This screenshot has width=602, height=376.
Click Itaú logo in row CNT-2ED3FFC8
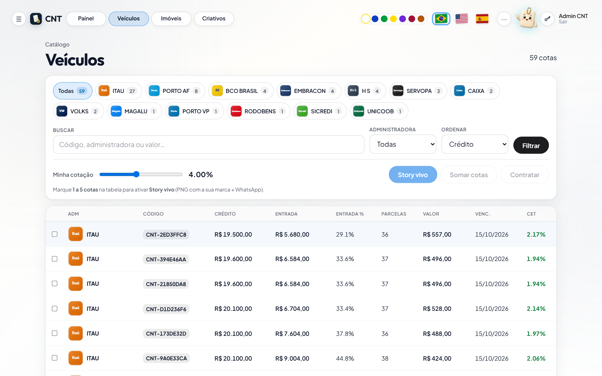tap(76, 234)
